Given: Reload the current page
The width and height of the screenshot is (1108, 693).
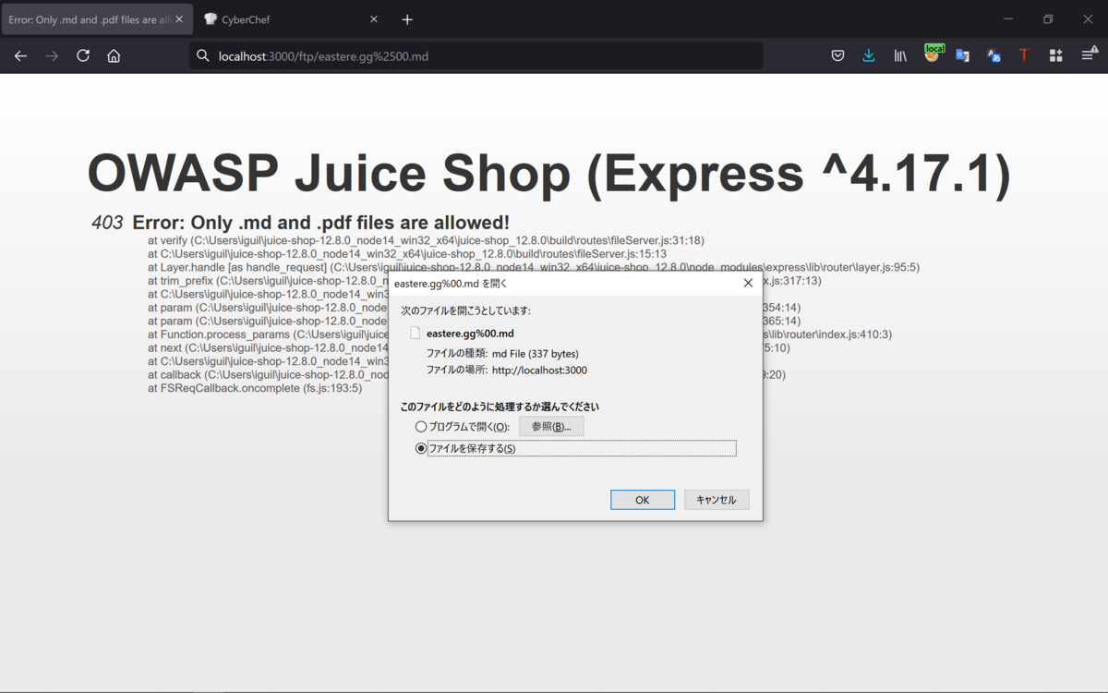Looking at the screenshot, I should [x=83, y=56].
